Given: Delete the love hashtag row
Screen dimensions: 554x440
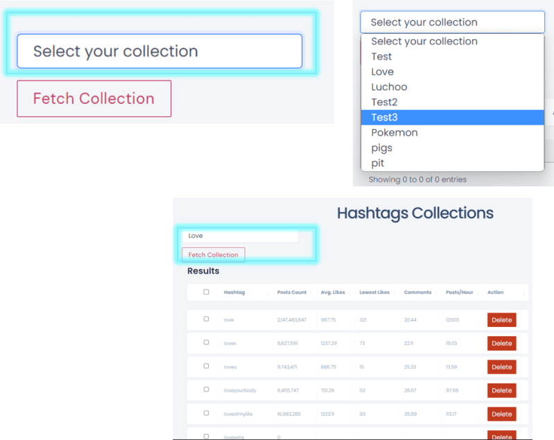Looking at the screenshot, I should coord(502,320).
